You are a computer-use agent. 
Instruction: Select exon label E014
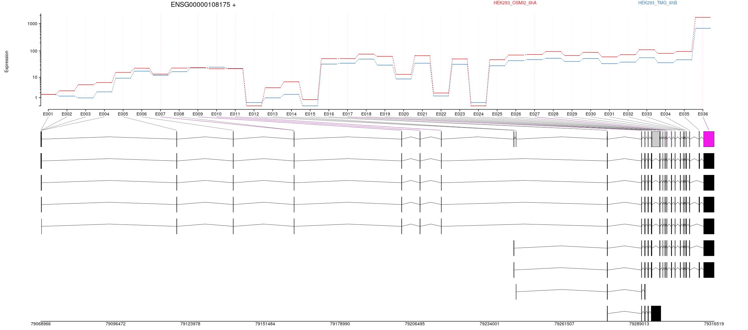[x=291, y=114]
